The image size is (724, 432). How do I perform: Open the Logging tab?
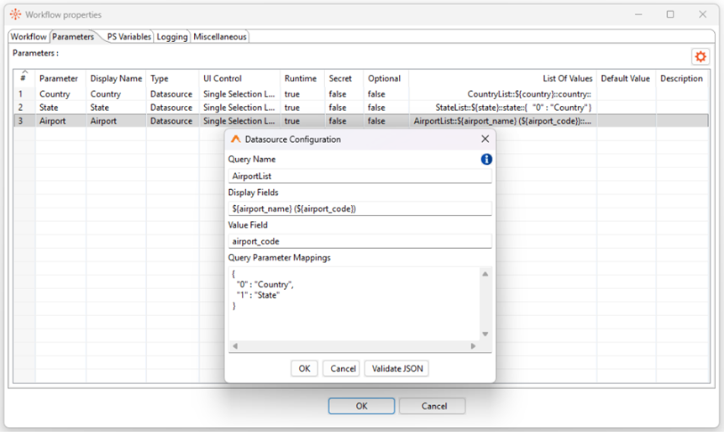pos(172,37)
